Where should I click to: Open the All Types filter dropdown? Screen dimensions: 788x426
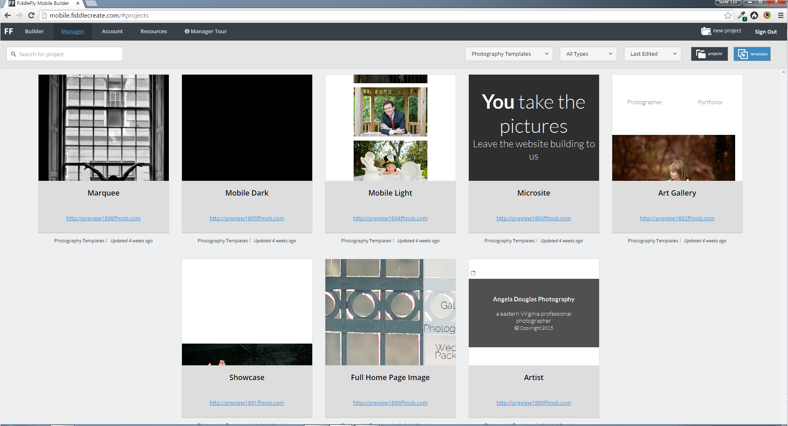tap(588, 54)
